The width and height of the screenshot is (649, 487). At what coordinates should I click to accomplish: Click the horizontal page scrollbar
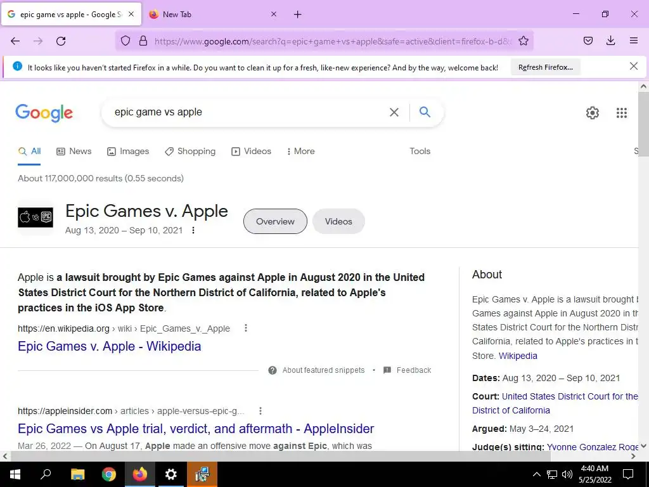tap(281, 456)
